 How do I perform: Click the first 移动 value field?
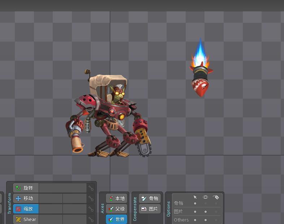pyautogui.click(x=51, y=198)
